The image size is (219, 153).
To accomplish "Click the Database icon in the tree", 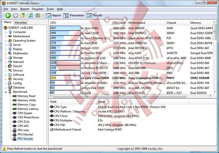I will pos(10,88).
